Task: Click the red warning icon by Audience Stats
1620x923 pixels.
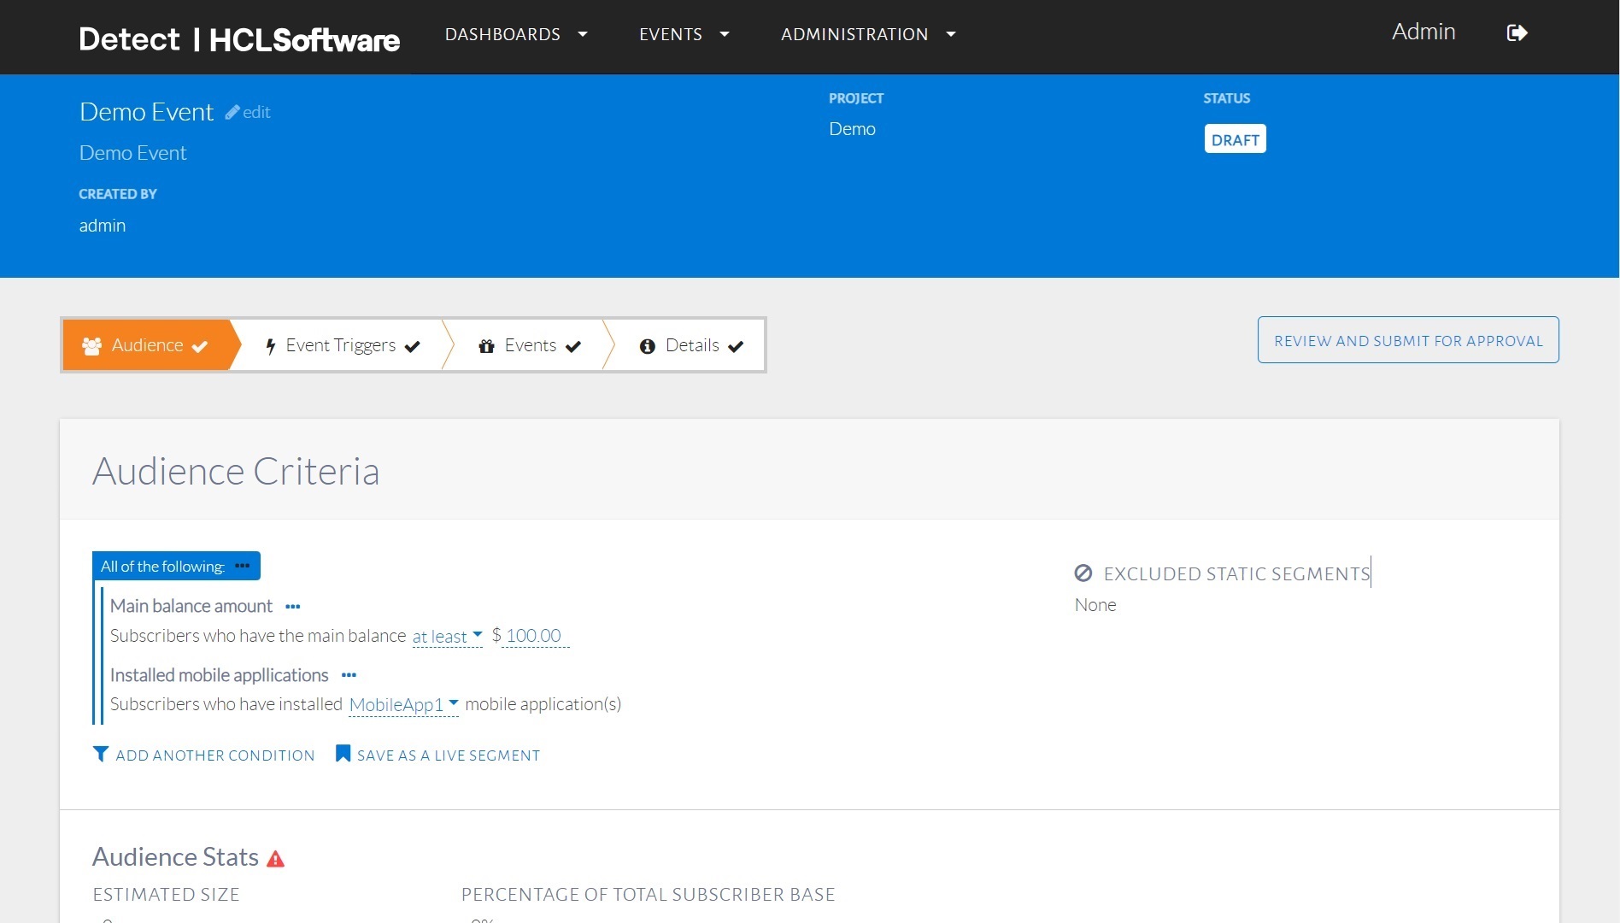Action: click(x=275, y=859)
